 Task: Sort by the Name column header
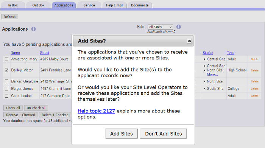15,53
